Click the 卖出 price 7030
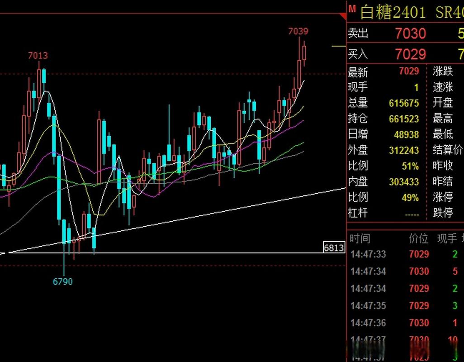 (x=410, y=33)
